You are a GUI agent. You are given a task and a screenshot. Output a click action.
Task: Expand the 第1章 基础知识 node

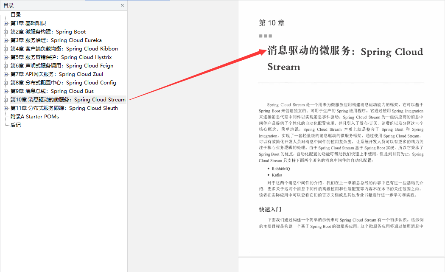tap(6, 24)
